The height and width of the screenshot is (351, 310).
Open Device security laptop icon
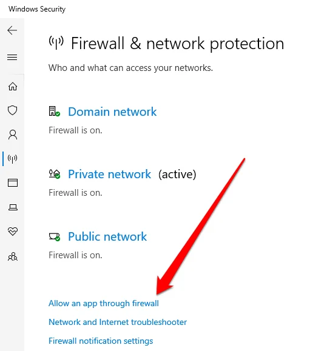point(13,207)
